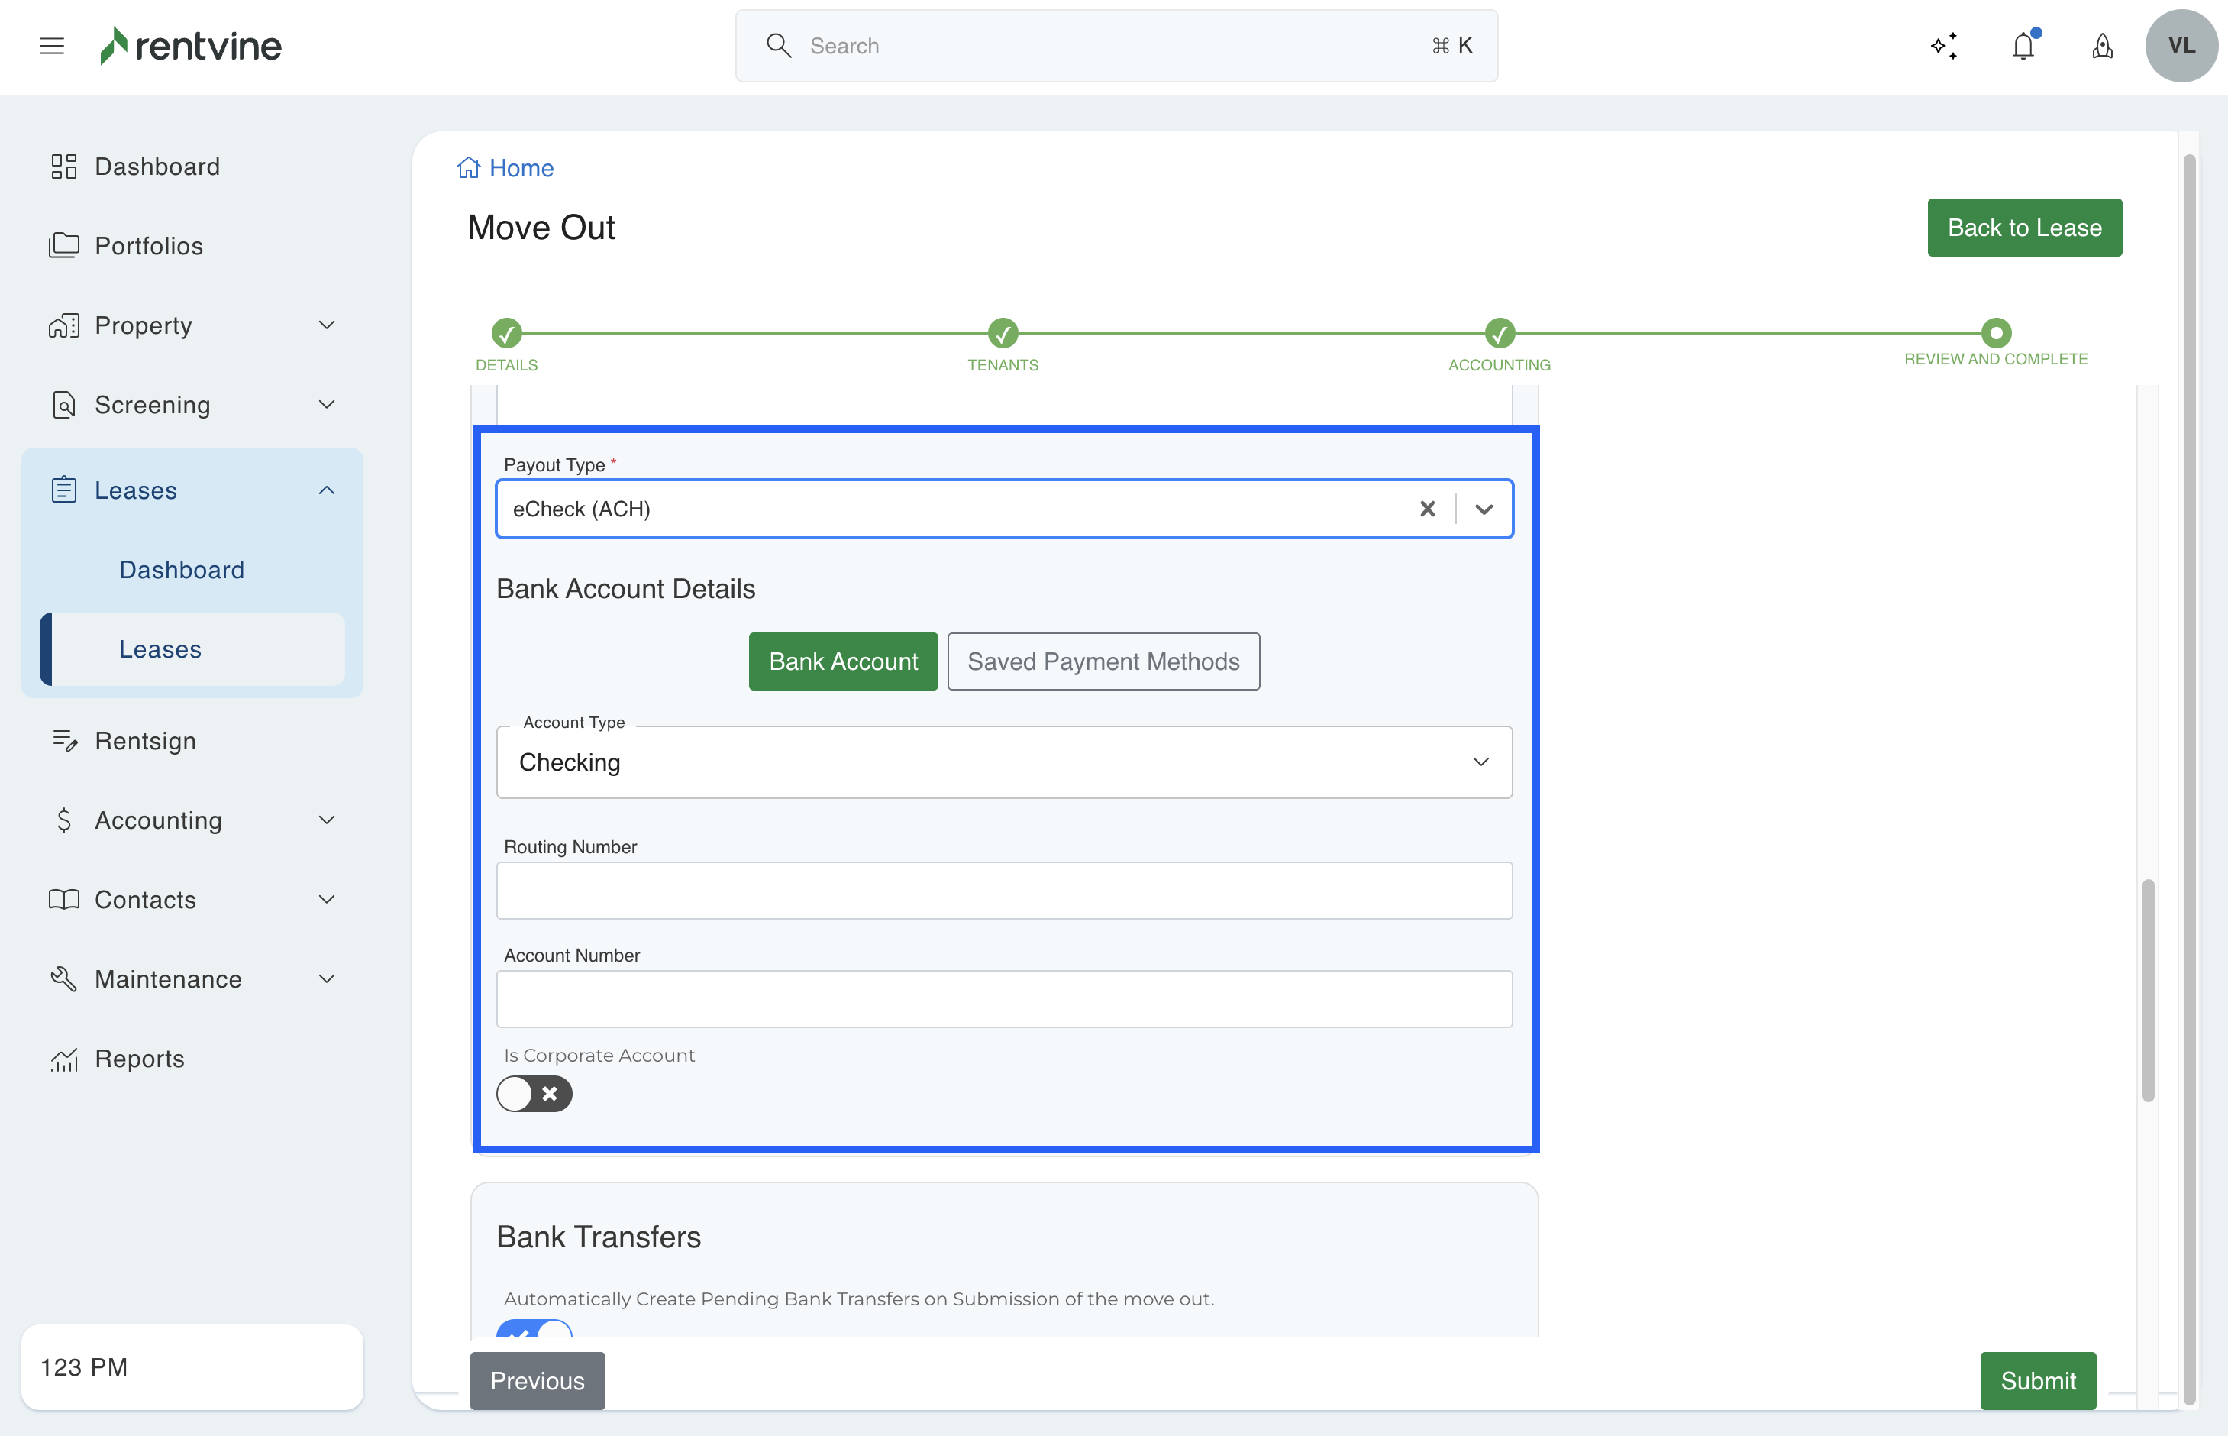Image resolution: width=2228 pixels, height=1436 pixels.
Task: Open the Payout Type dropdown arrow
Action: (1484, 509)
